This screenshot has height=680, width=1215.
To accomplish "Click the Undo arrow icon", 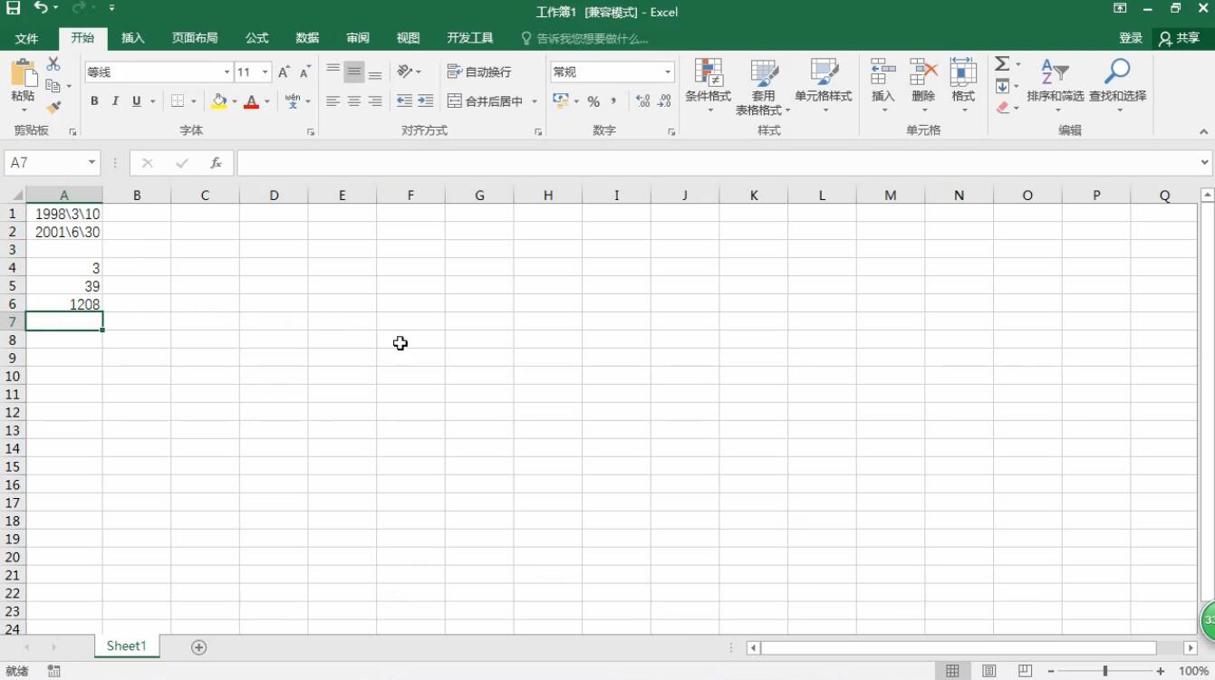I will [x=42, y=8].
